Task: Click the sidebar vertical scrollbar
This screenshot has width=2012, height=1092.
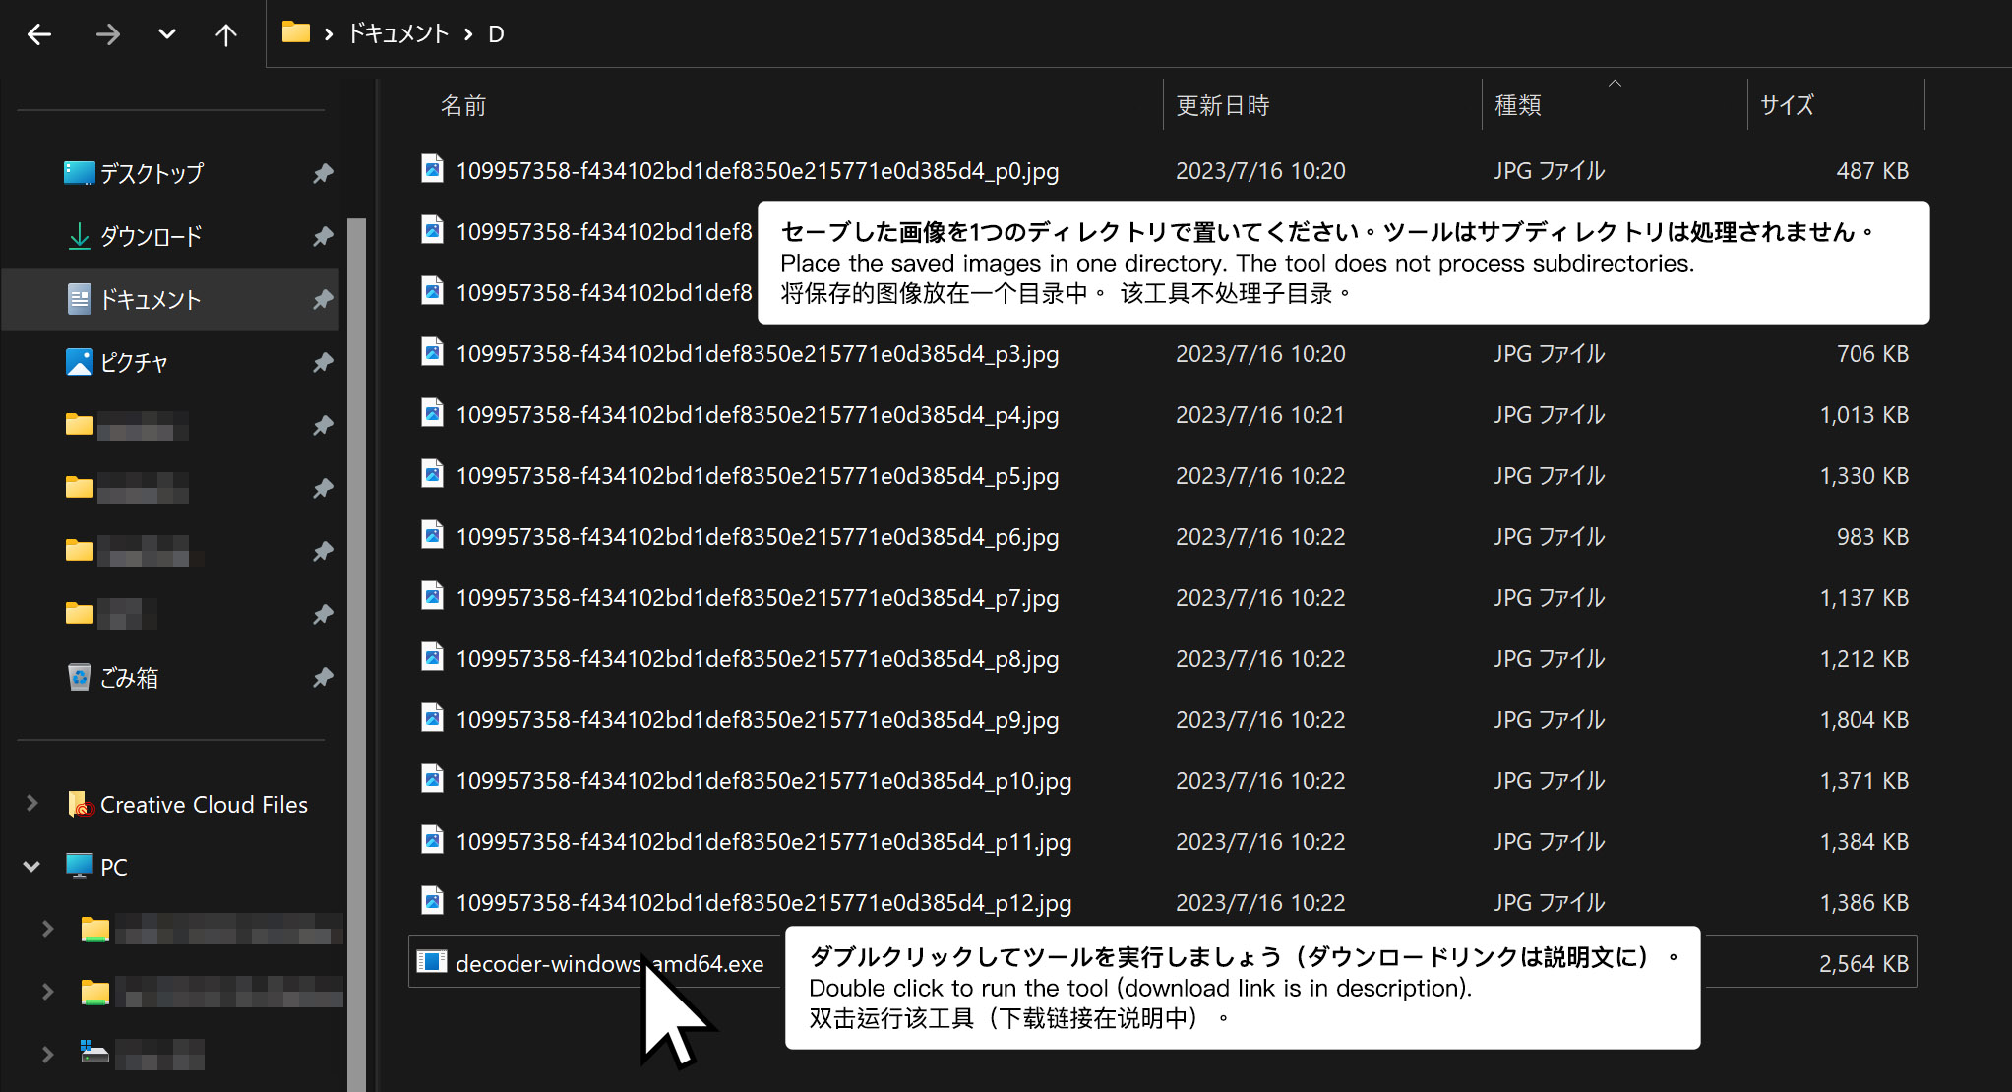Action: pyautogui.click(x=356, y=654)
